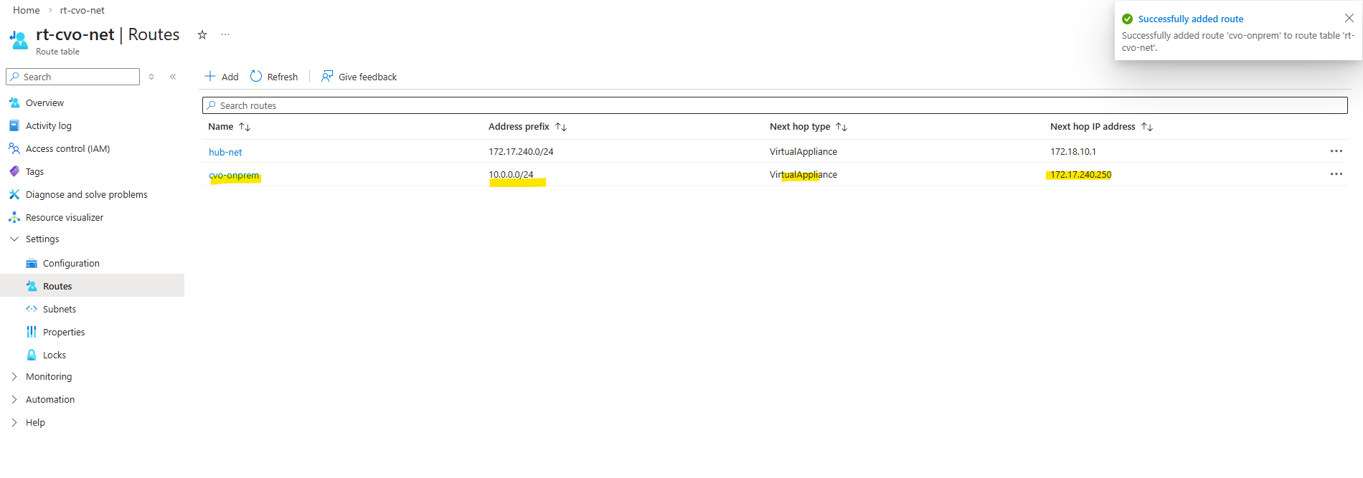1363x478 pixels.
Task: Click the purple Tags icon
Action: [x=14, y=171]
